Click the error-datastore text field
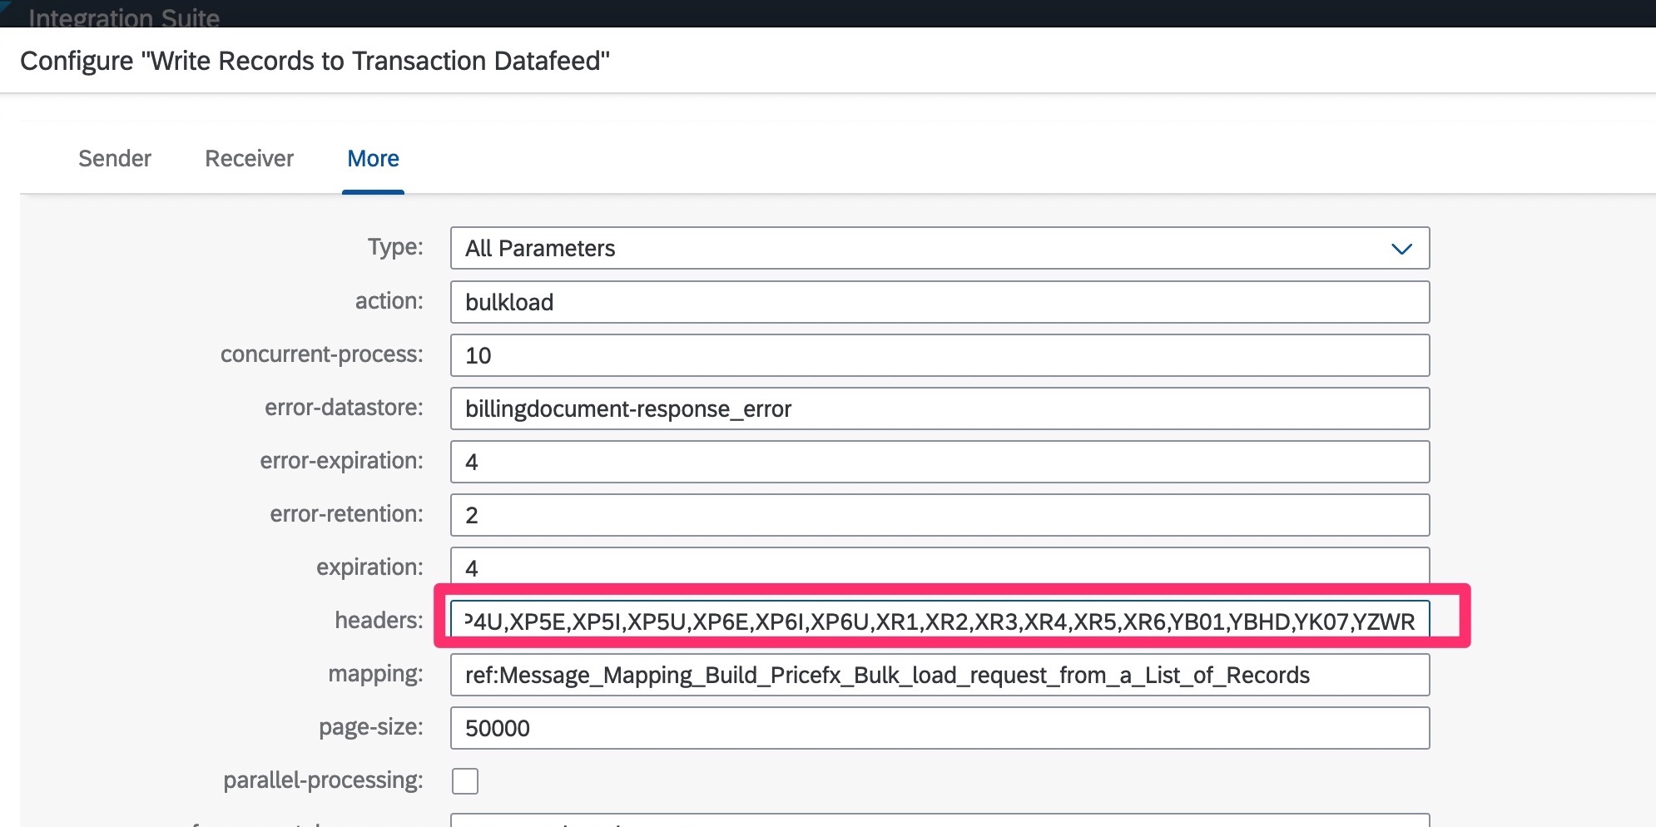1656x827 pixels. pos(939,409)
